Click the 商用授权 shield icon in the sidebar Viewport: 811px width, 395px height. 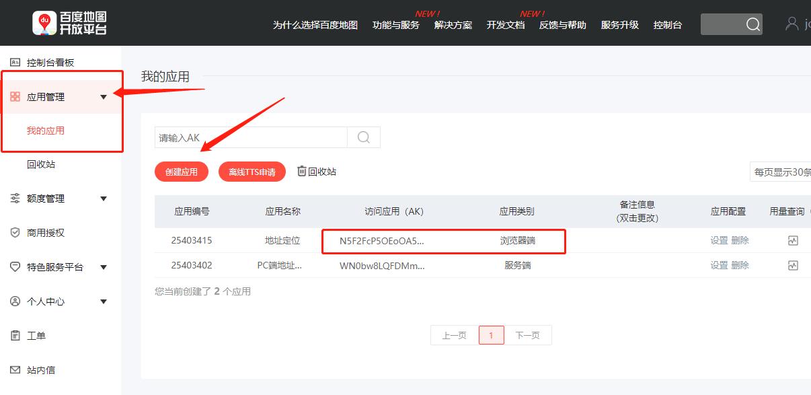[14, 232]
